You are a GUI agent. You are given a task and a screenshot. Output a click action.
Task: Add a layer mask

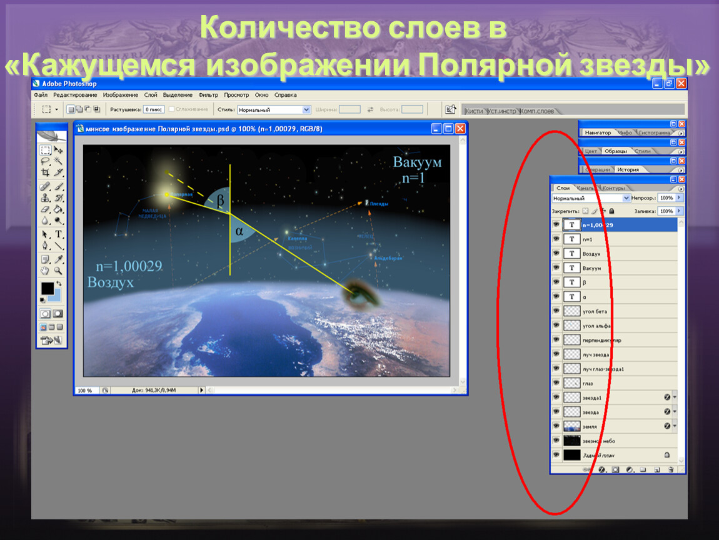[615, 469]
